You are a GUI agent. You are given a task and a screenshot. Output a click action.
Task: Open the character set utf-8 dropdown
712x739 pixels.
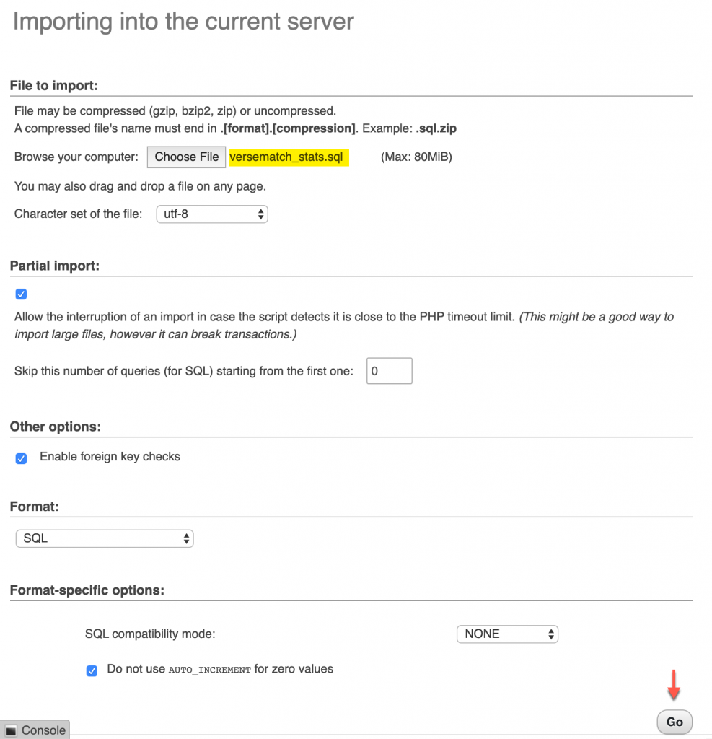point(212,214)
